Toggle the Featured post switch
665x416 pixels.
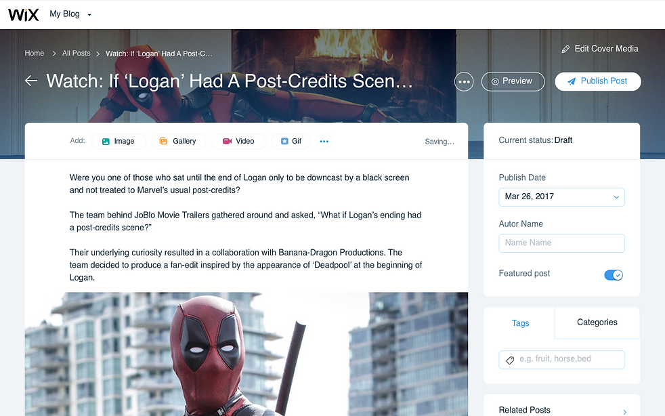614,275
